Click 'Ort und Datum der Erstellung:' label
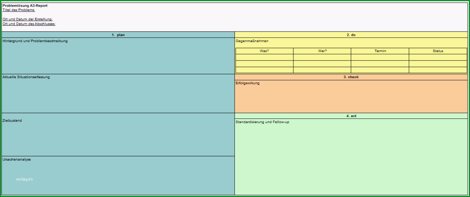 [x=27, y=19]
